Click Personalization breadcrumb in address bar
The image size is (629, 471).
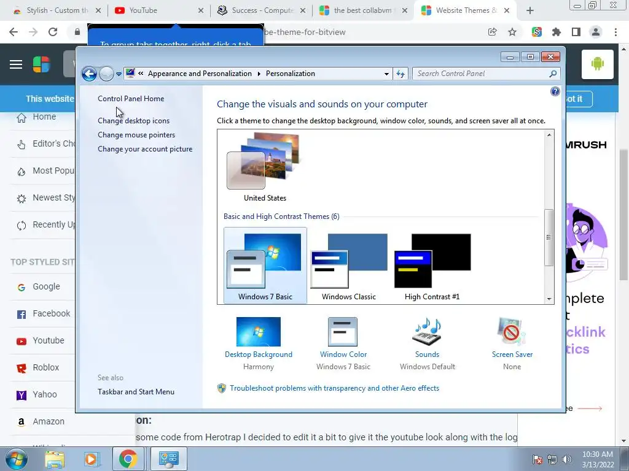pyautogui.click(x=291, y=74)
